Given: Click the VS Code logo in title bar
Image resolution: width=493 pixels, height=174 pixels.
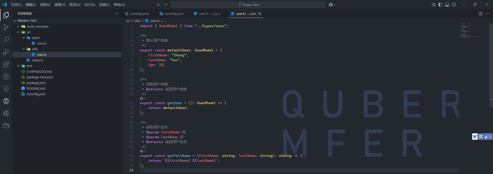Looking at the screenshot, I should coord(5,5).
